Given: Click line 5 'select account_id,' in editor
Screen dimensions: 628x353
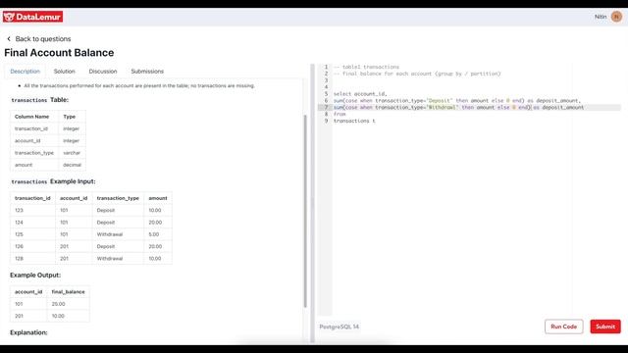Looking at the screenshot, I should [x=360, y=94].
